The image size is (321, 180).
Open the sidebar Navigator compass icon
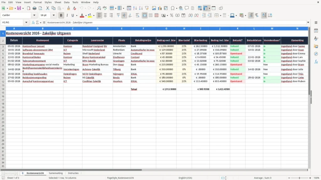point(316,54)
